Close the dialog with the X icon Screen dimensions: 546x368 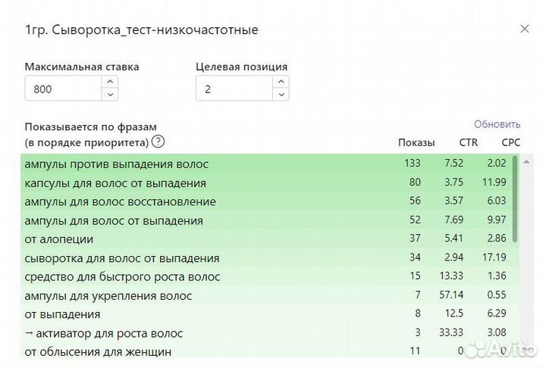click(525, 30)
